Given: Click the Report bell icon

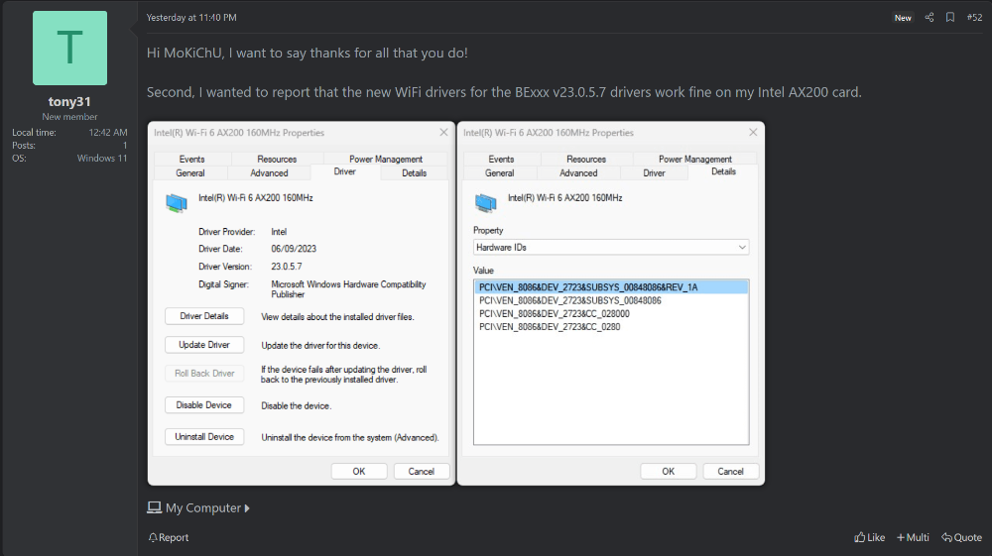Looking at the screenshot, I should tap(153, 537).
